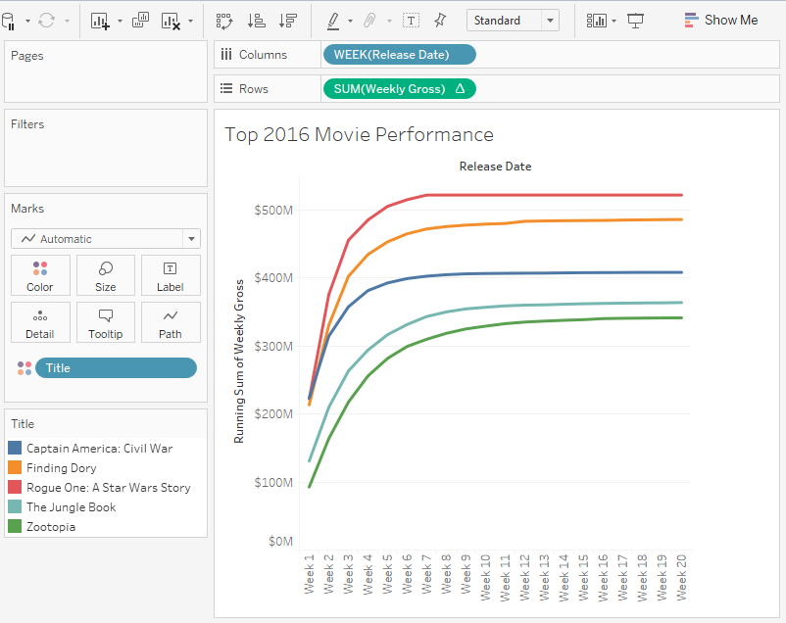
Task: Sort descending using toolbar icon
Action: (x=287, y=21)
